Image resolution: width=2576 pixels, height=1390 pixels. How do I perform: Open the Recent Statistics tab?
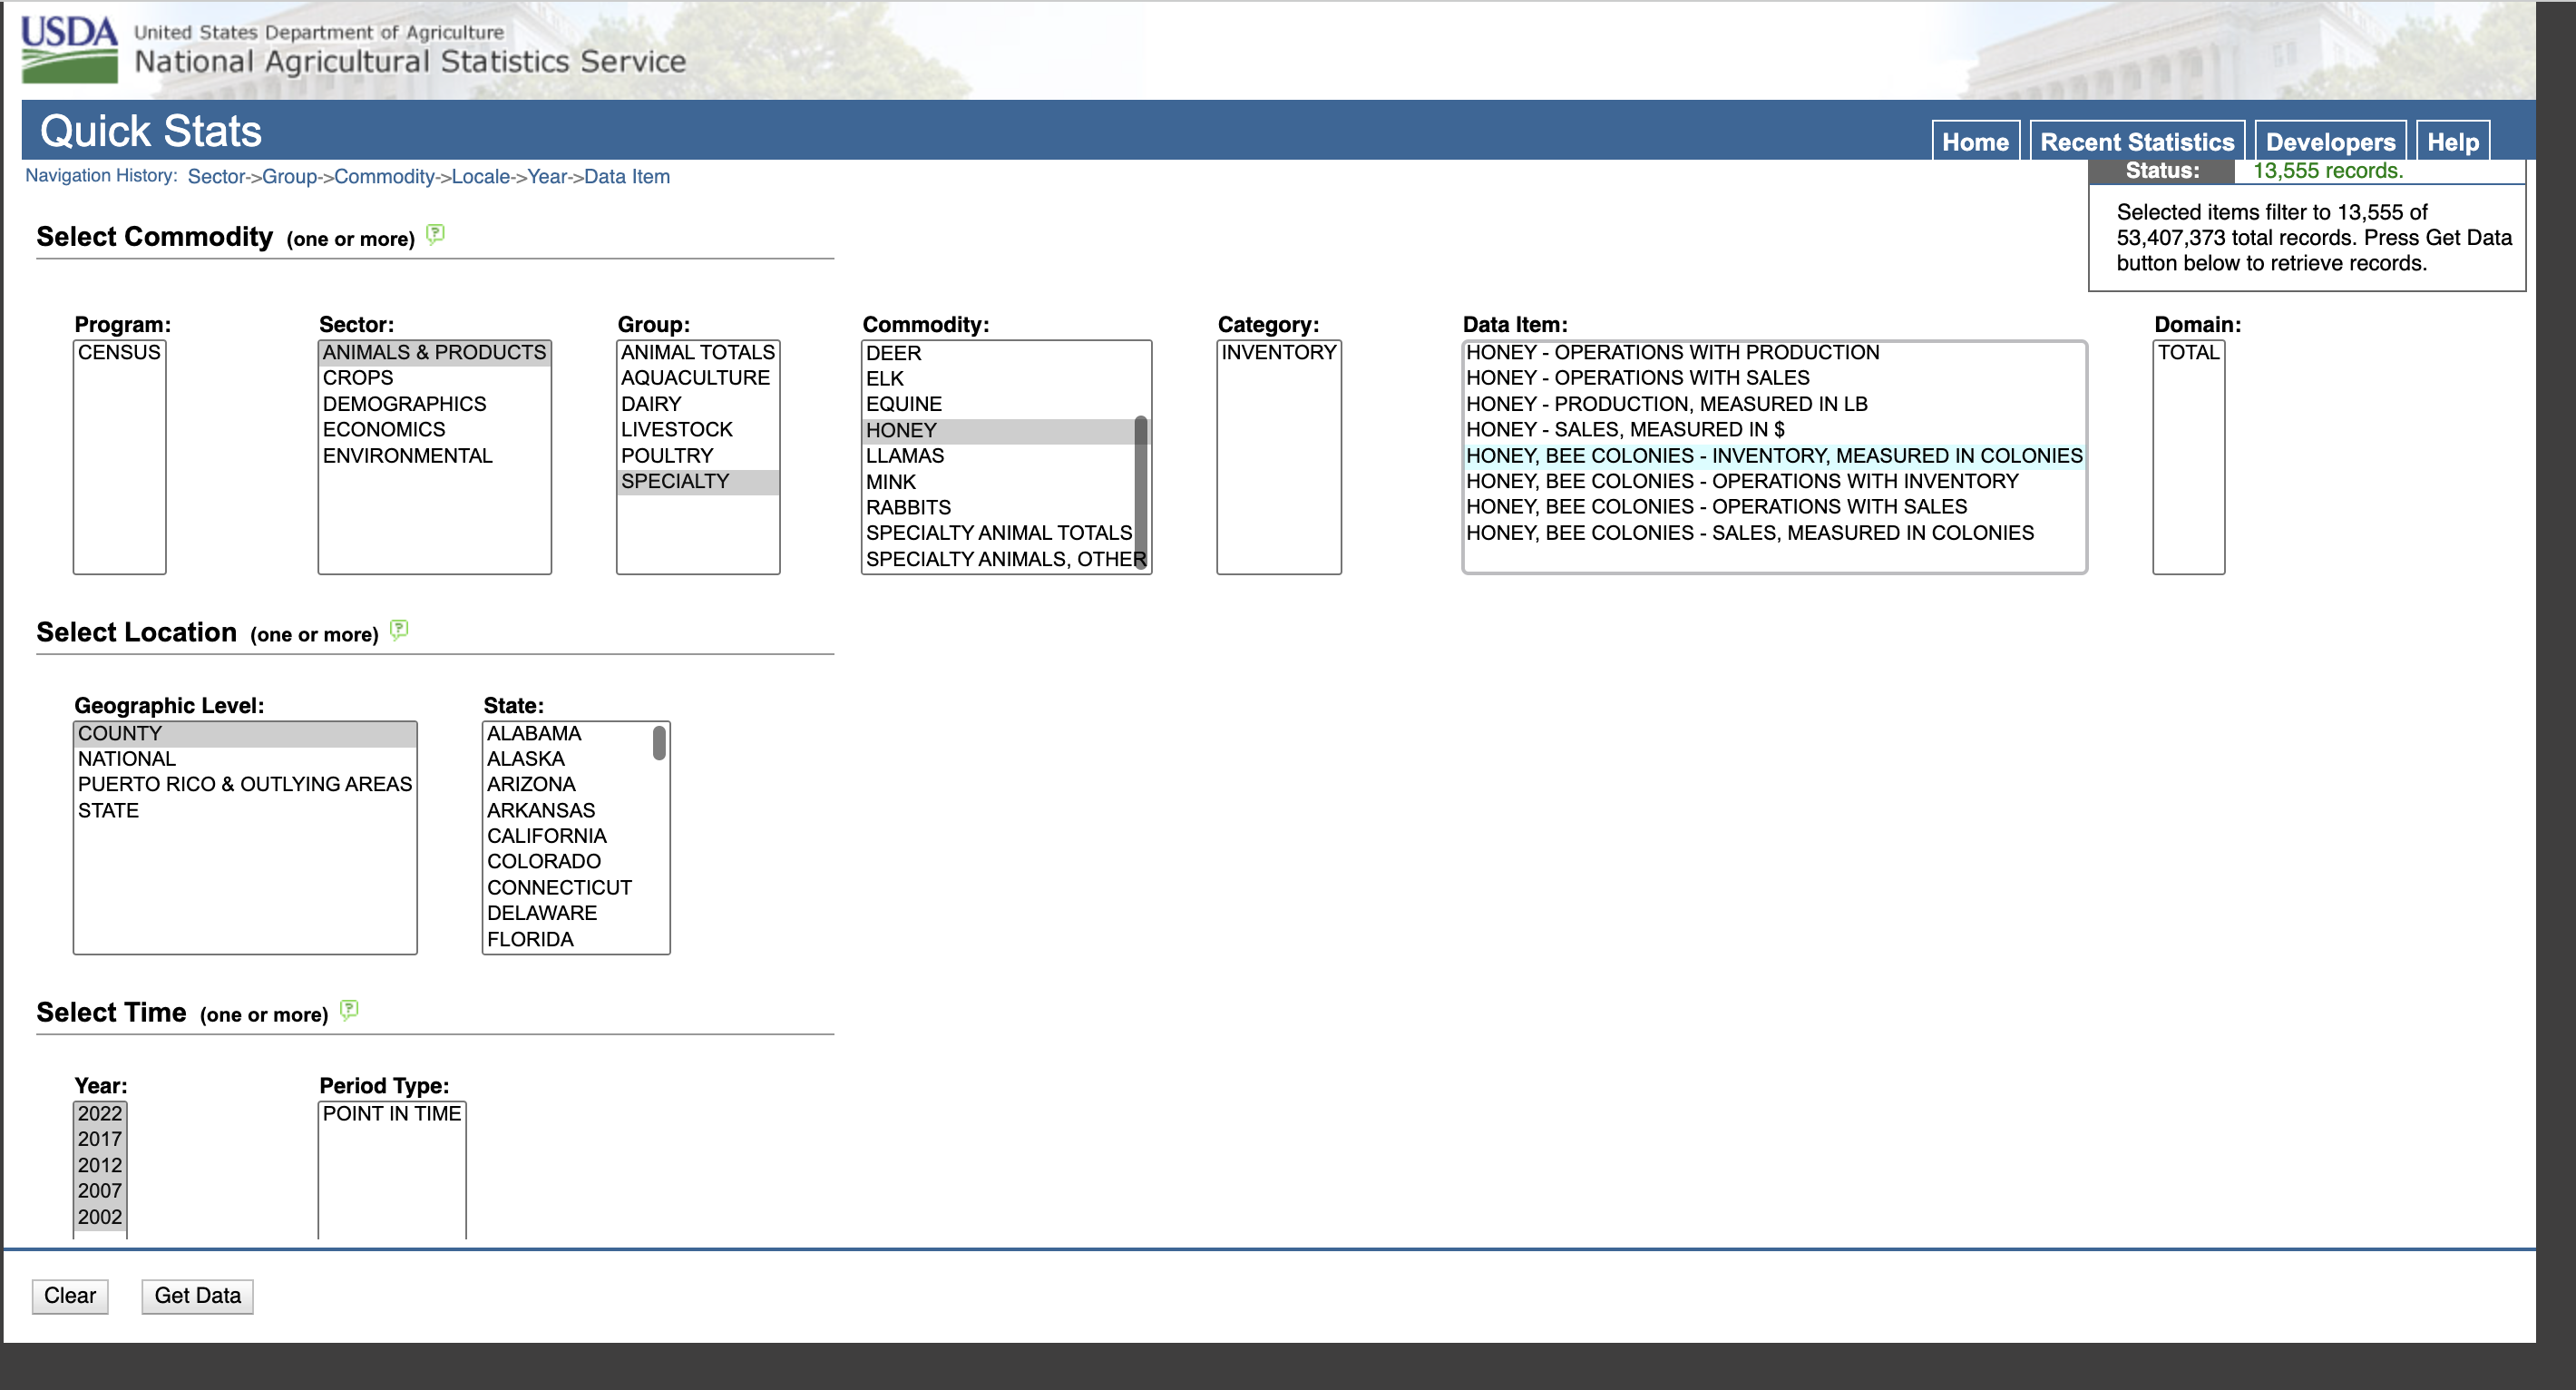pyautogui.click(x=2137, y=142)
